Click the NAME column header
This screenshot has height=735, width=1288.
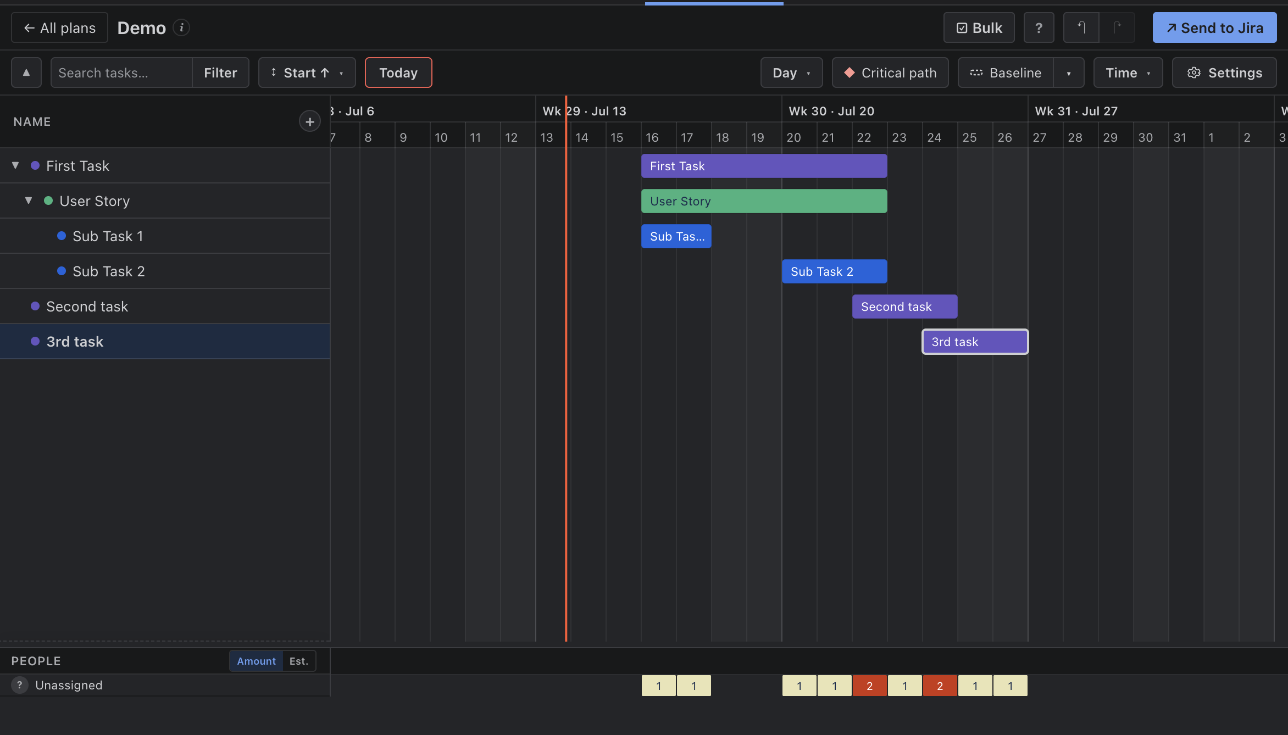(x=32, y=121)
